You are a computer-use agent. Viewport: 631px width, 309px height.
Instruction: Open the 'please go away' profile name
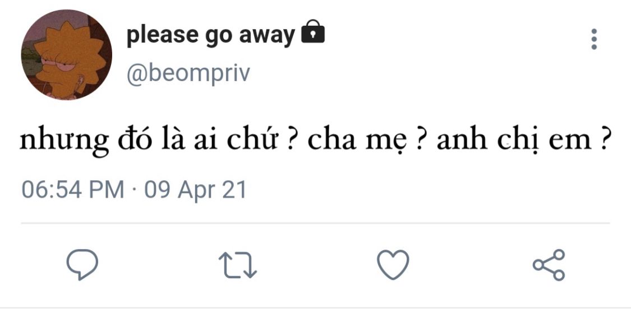click(211, 35)
